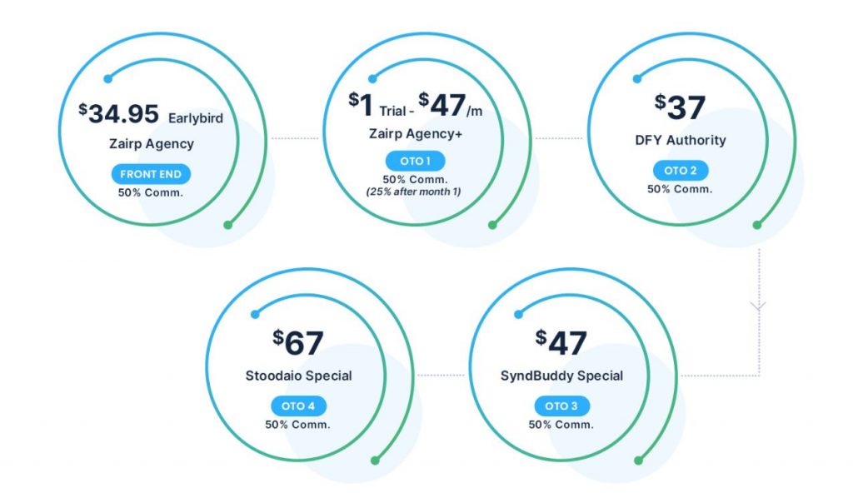Click the FRONT END badge
Screen dimensions: 853x498
pyautogui.click(x=151, y=174)
